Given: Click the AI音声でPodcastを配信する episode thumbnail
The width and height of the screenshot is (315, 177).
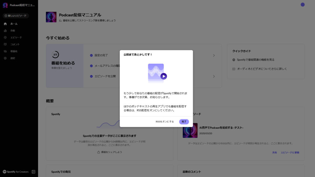Looking at the screenshot, I should [190, 130].
